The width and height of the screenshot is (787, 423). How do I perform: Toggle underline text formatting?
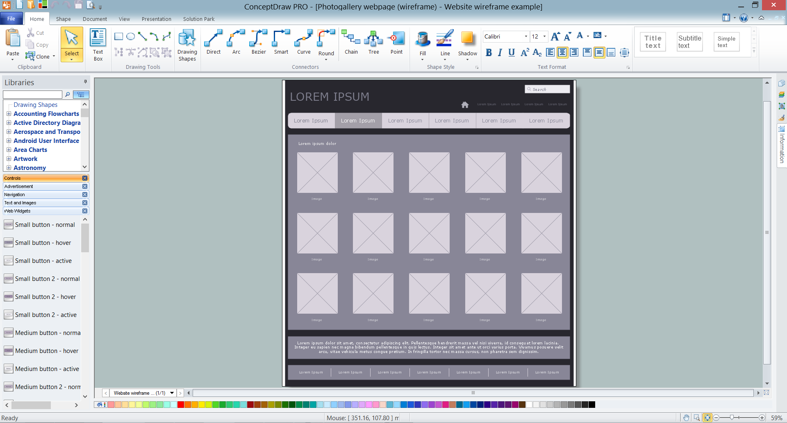[x=511, y=52]
